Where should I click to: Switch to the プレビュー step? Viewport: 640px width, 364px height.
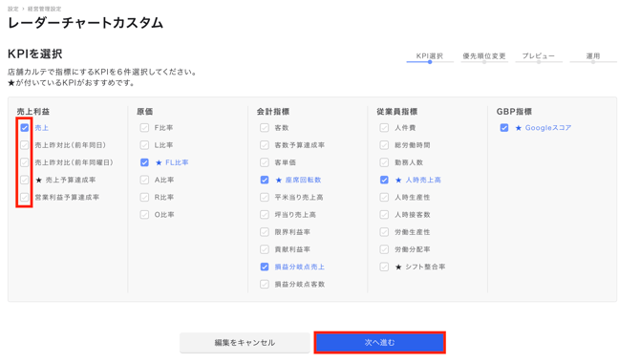pos(539,56)
